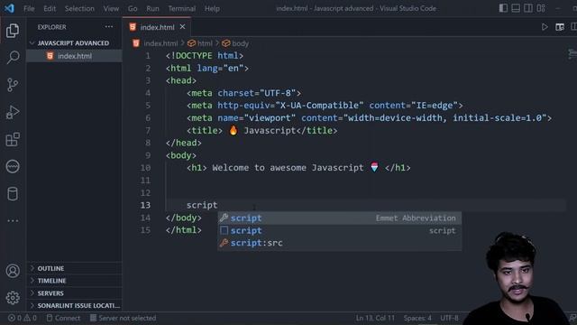Open the Extensions view
577x325 pixels.
[13, 139]
